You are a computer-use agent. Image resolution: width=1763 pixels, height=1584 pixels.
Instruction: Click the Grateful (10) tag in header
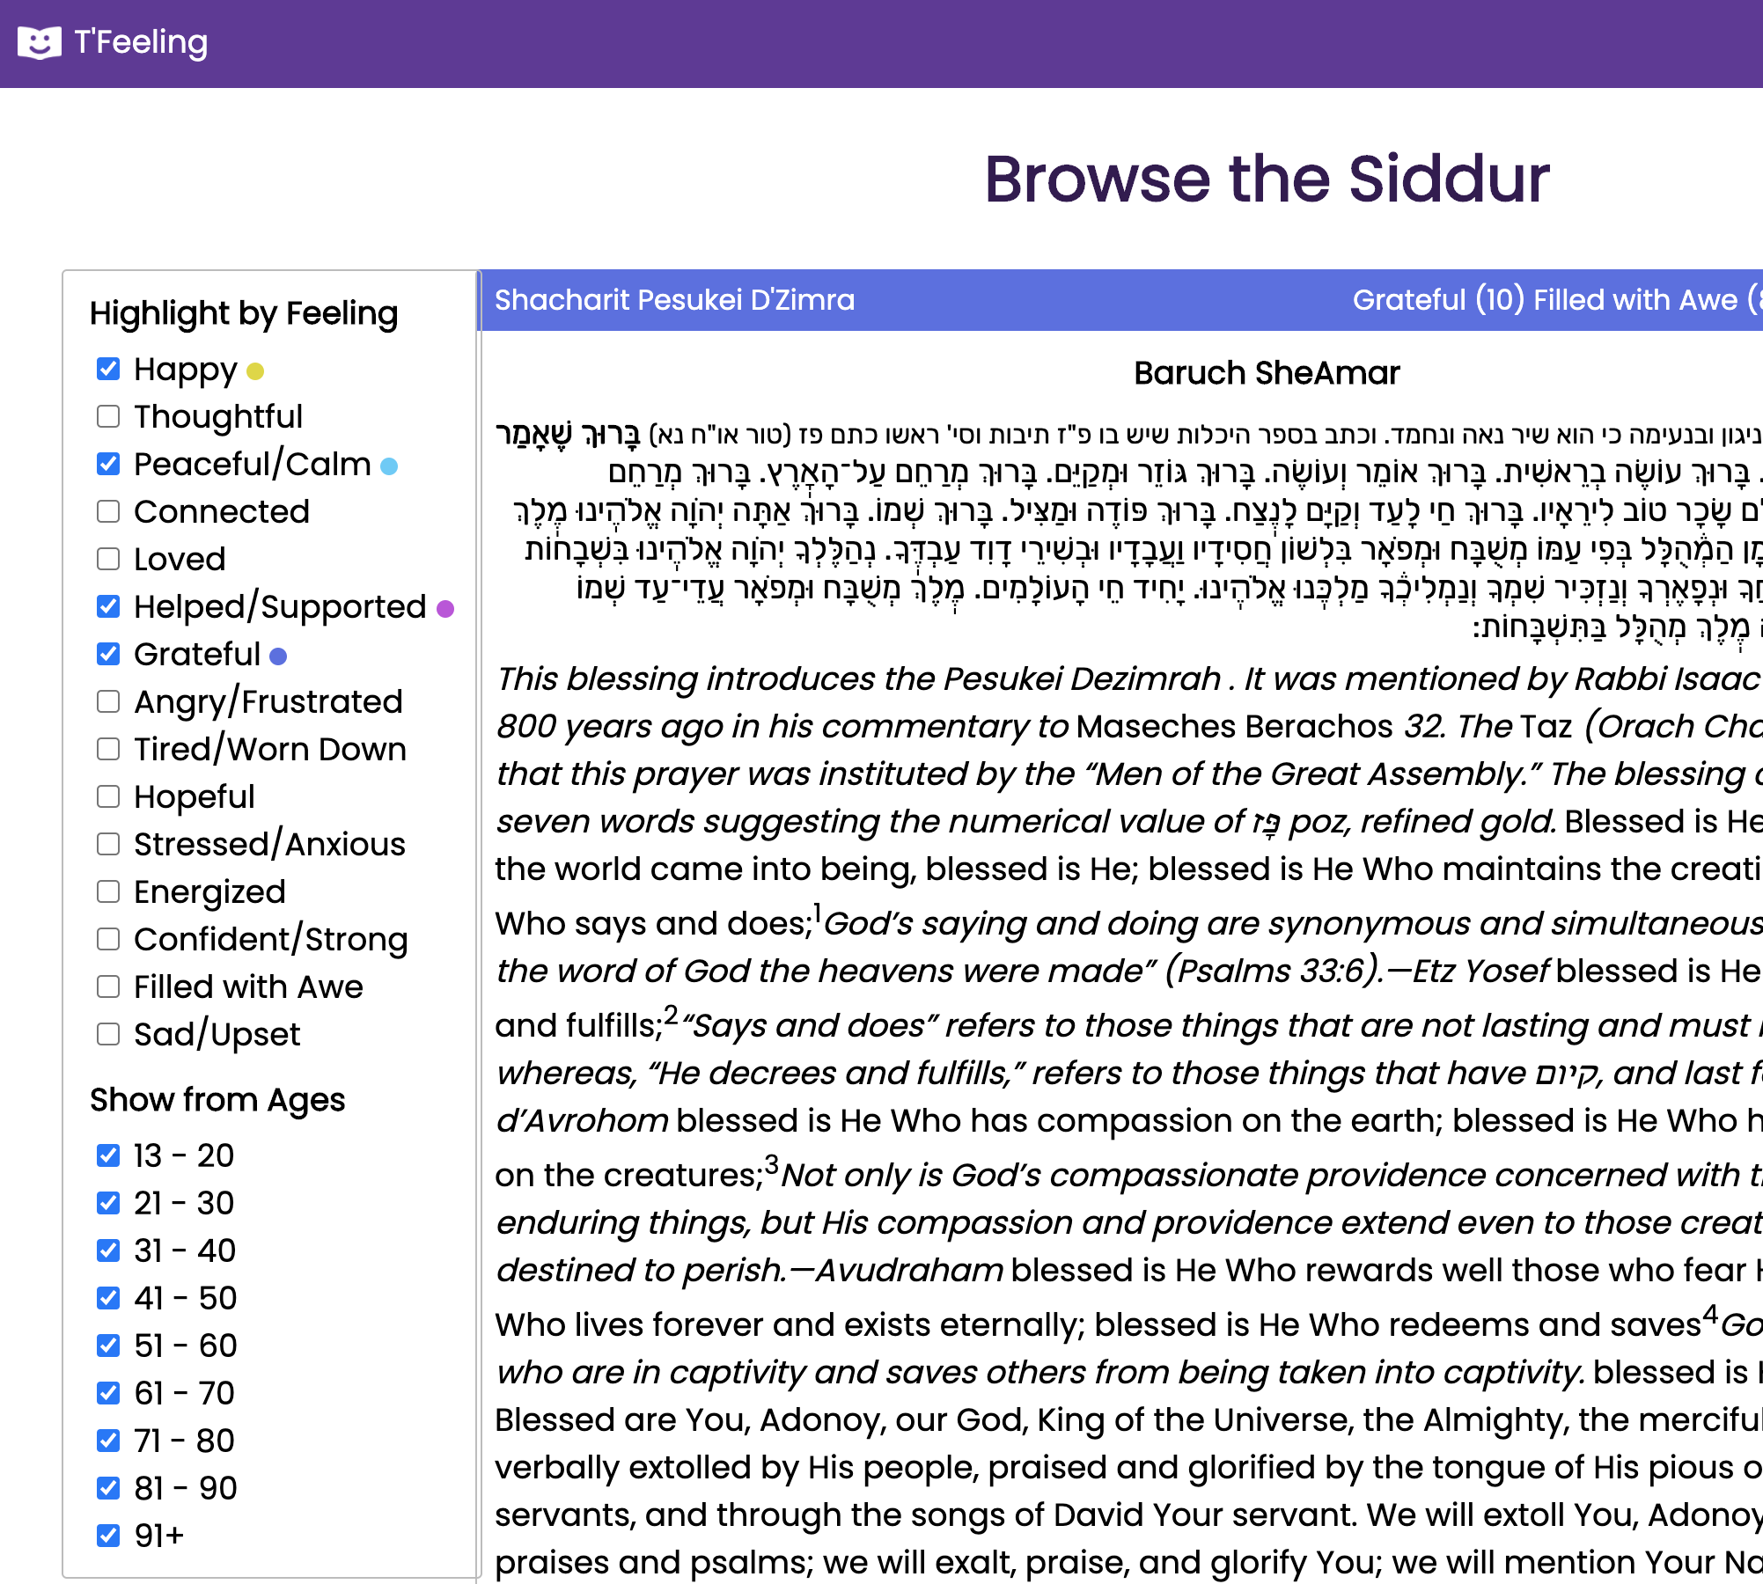pos(1437,300)
